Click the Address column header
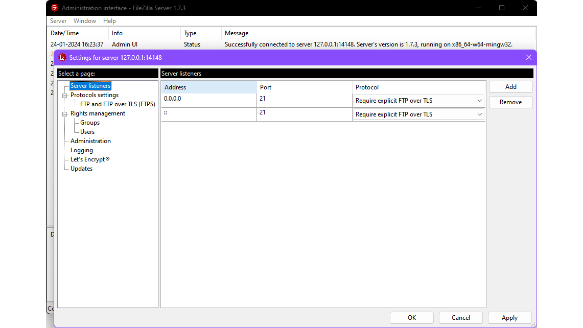Screen dimensions: 583x328 tap(209, 87)
